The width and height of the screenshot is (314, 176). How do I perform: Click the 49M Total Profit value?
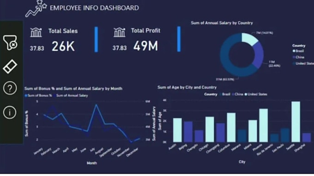click(x=145, y=46)
